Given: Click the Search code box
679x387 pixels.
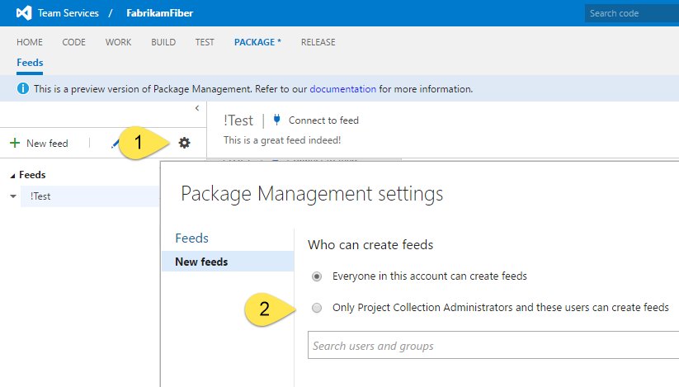Looking at the screenshot, I should coord(630,13).
